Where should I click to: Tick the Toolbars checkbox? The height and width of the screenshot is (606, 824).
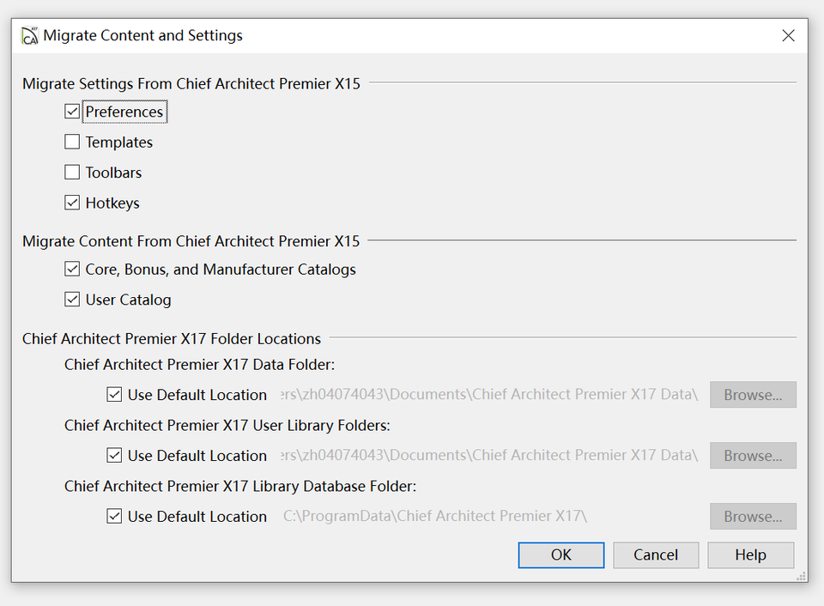[x=72, y=173]
